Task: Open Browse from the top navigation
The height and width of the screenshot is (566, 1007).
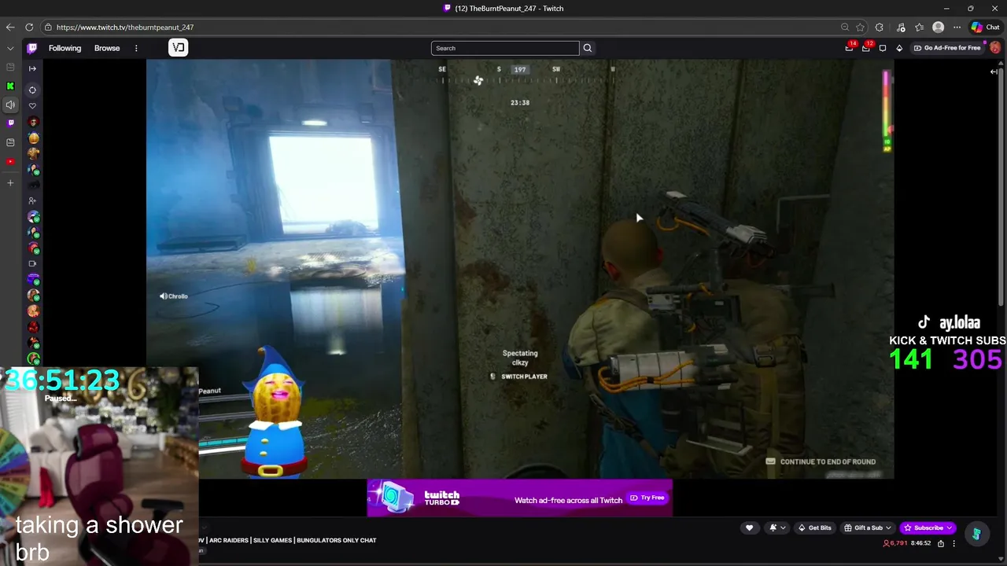Action: pos(107,48)
